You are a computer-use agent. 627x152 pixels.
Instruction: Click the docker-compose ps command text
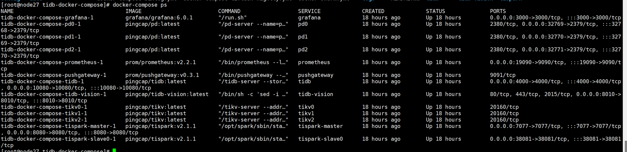[x=140, y=5]
